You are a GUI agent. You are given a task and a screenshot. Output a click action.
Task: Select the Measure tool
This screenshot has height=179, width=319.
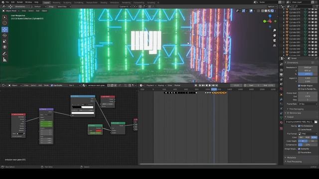click(4, 60)
